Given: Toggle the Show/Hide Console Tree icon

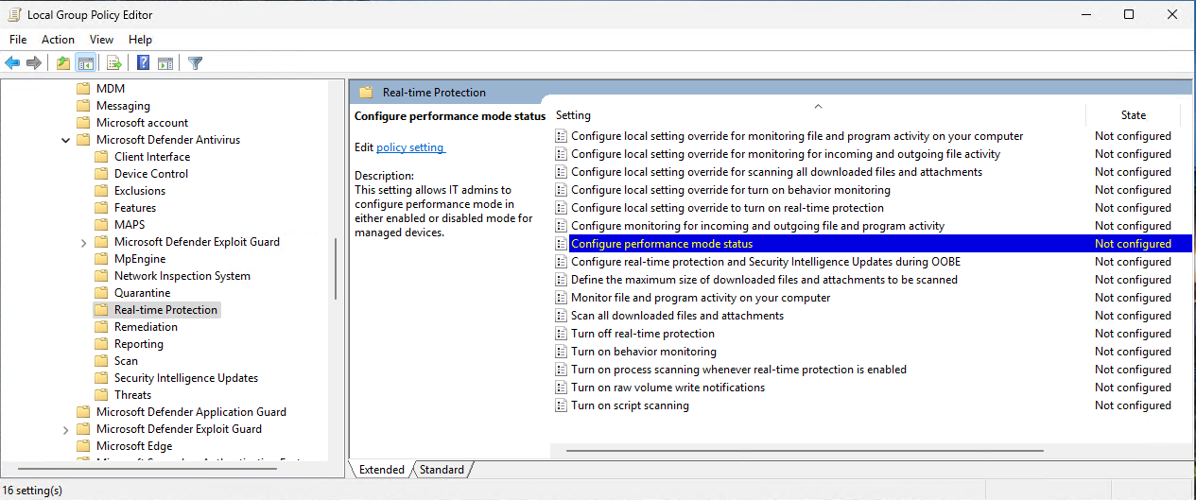Looking at the screenshot, I should (86, 63).
